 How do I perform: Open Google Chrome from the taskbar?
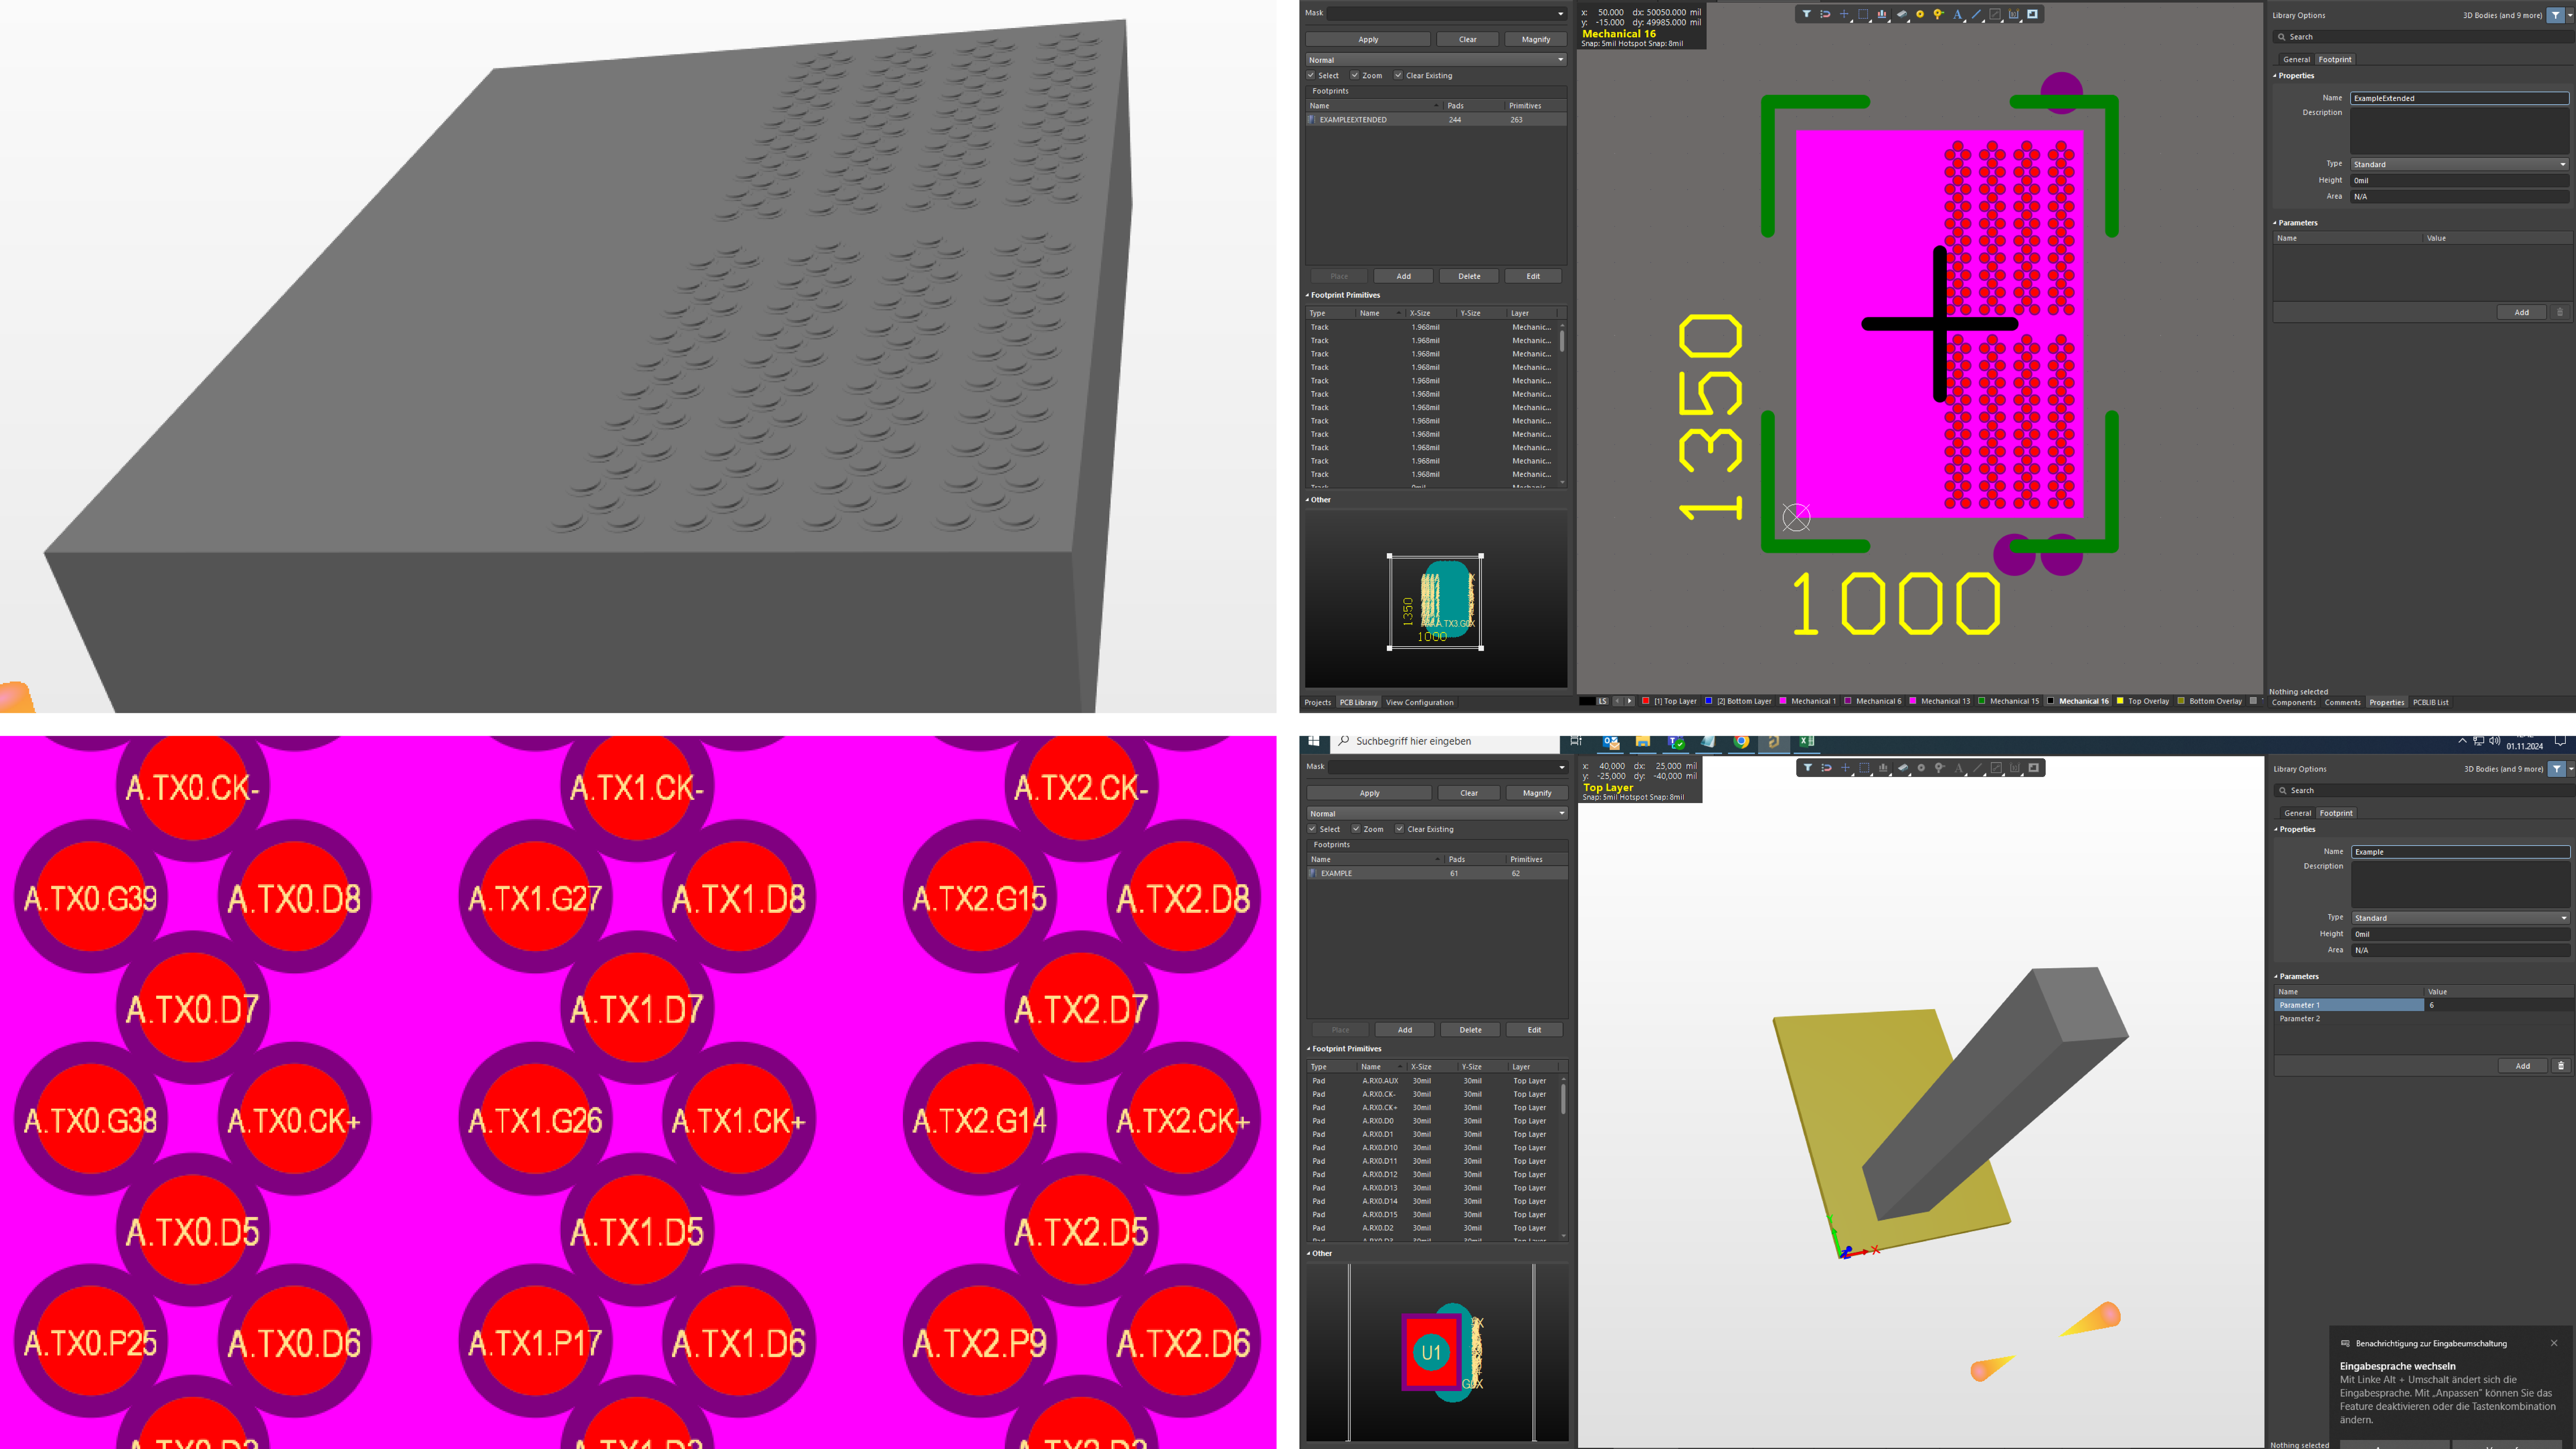[1741, 742]
